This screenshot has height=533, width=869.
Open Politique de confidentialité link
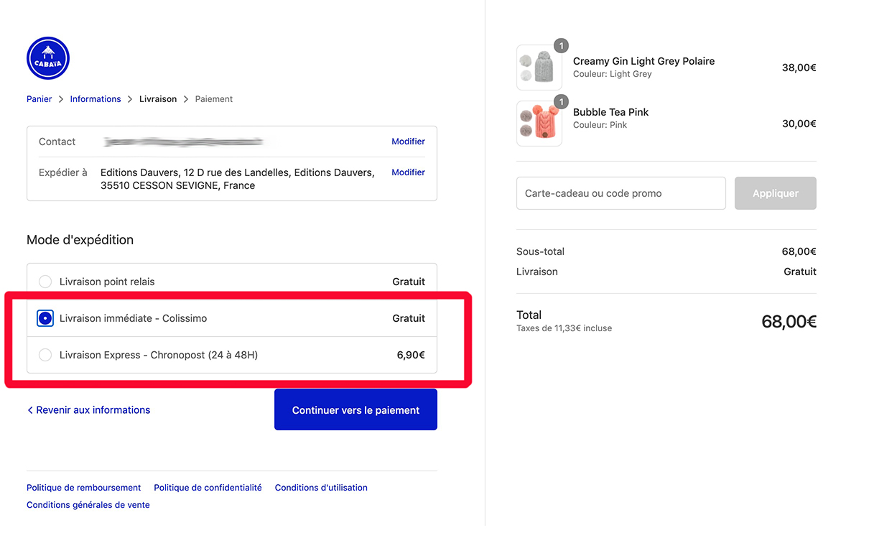pos(208,488)
